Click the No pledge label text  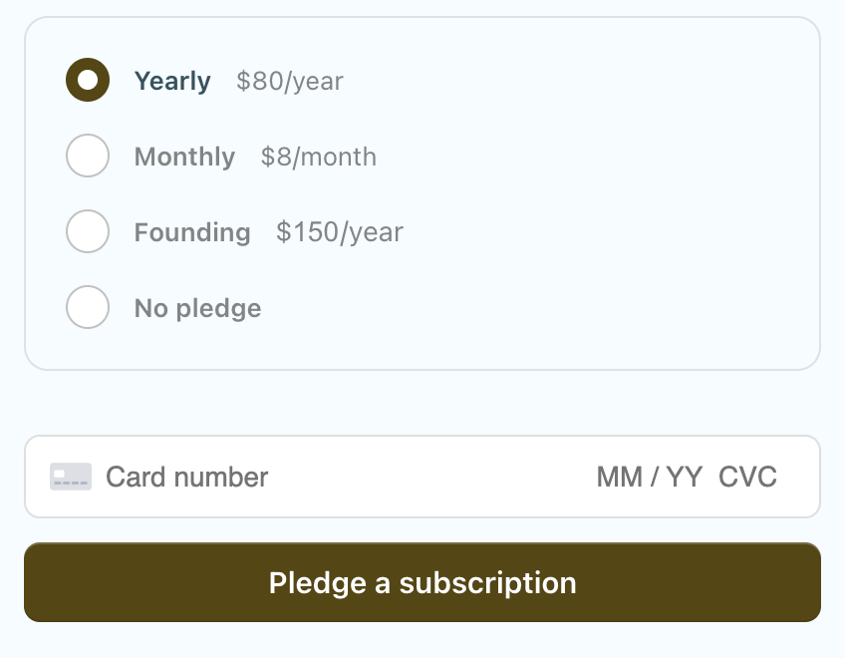tap(197, 308)
